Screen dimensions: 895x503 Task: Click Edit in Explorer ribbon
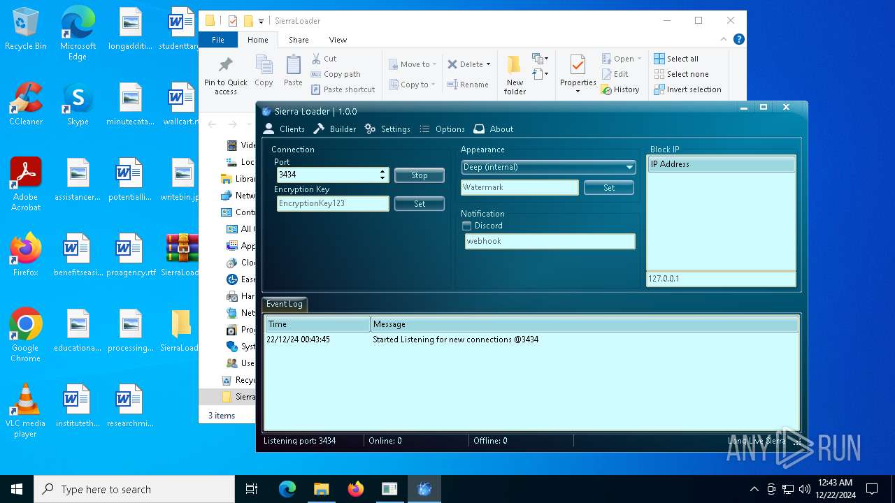[x=615, y=74]
